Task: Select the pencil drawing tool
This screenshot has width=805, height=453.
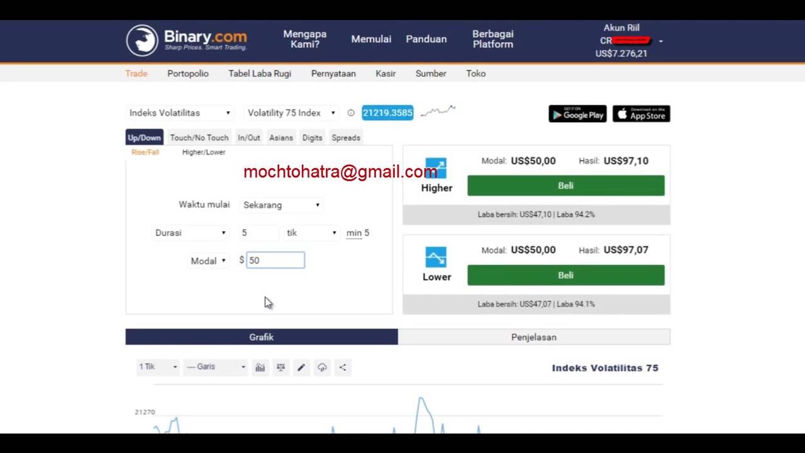Action: [301, 367]
